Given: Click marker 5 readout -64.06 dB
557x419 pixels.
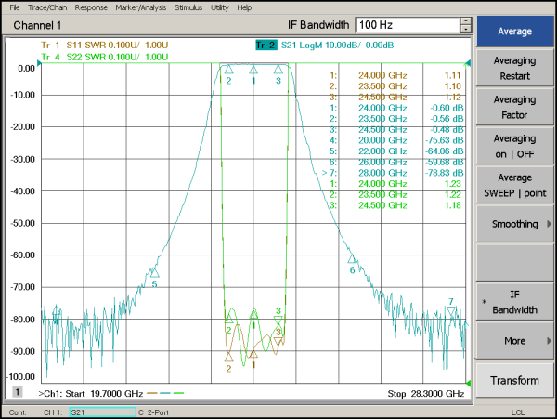Looking at the screenshot, I should [x=445, y=151].
